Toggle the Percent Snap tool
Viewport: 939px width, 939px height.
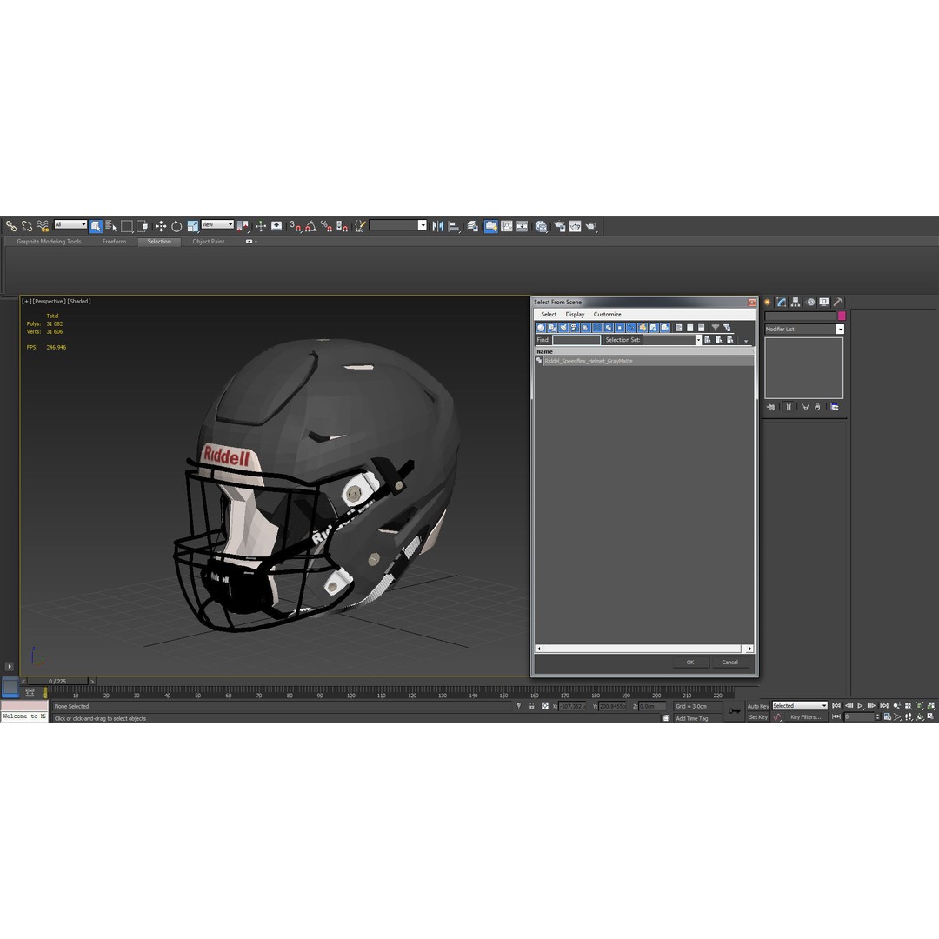326,226
